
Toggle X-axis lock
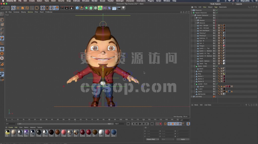tap(43, 8)
